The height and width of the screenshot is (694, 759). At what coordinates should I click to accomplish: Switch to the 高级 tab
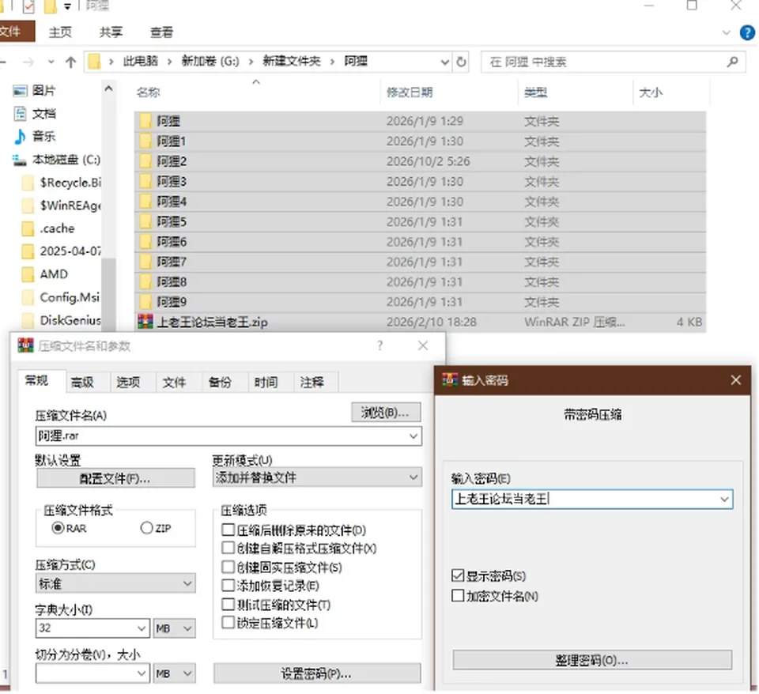point(81,383)
